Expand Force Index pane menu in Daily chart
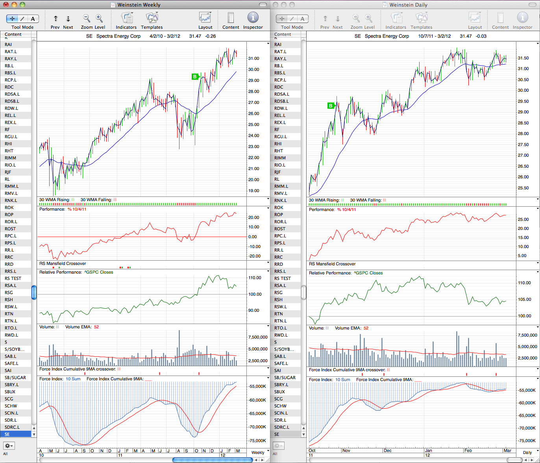The image size is (540, 463). tap(538, 379)
